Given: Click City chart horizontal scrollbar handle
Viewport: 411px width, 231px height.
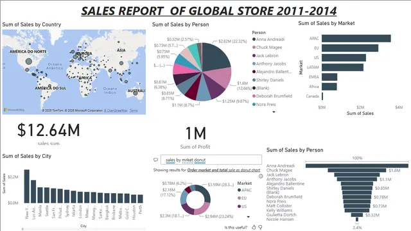Looking at the screenshot, I should click(22, 229).
